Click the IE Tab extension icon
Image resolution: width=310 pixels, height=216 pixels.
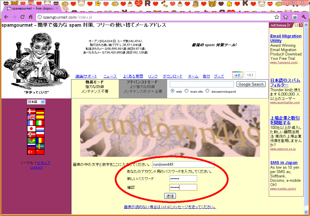[295, 17]
